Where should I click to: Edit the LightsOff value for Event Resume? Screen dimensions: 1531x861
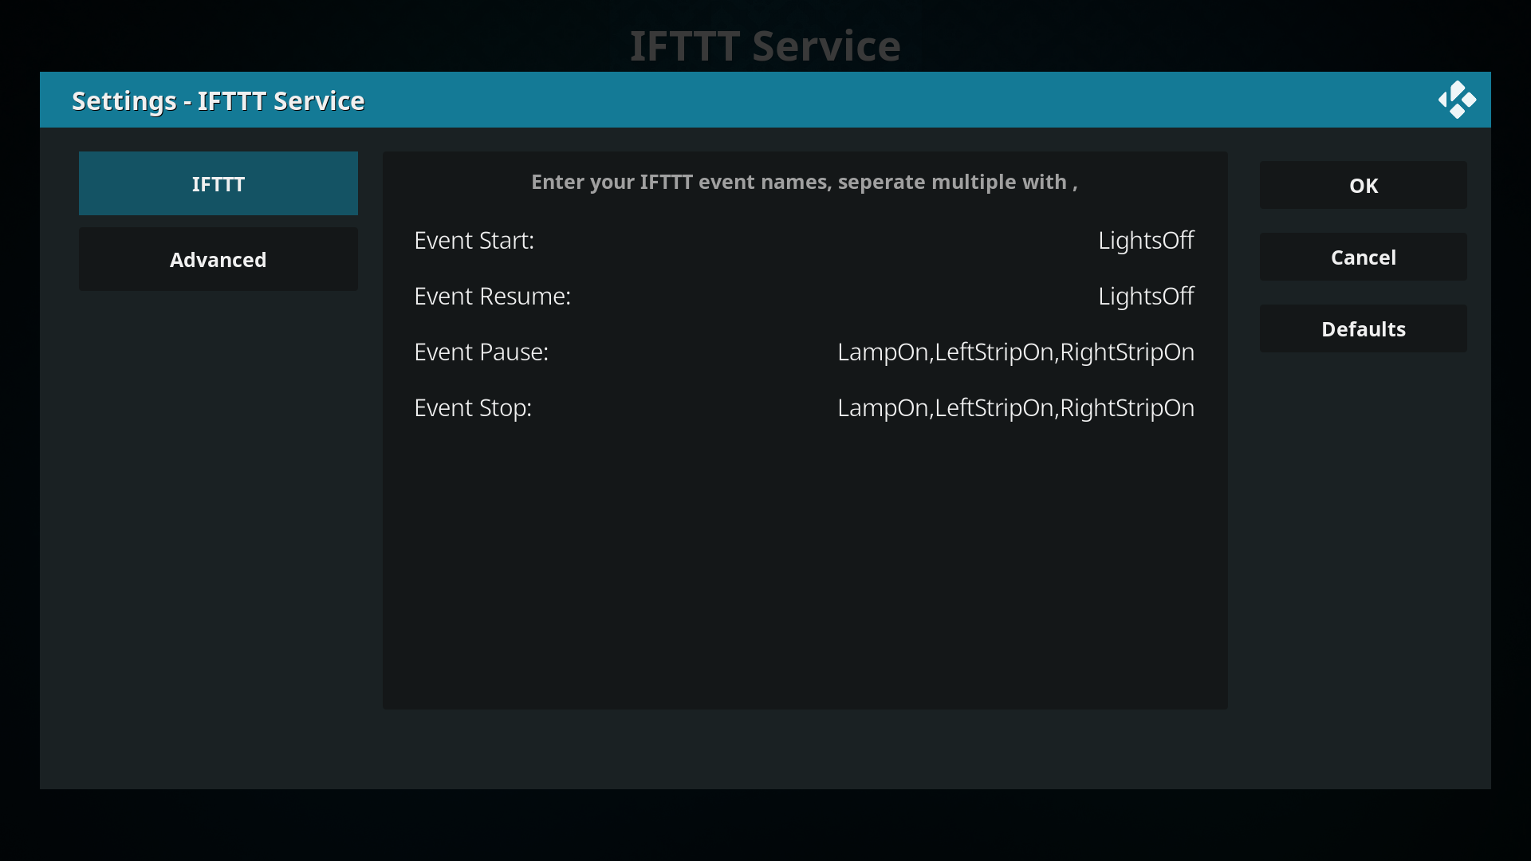1145,297
